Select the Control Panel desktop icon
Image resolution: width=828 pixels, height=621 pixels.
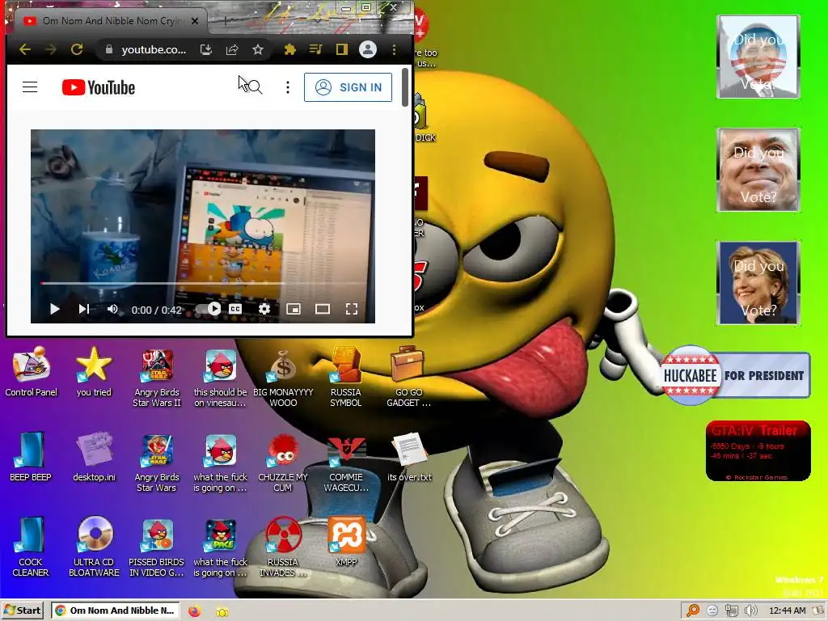pos(32,372)
